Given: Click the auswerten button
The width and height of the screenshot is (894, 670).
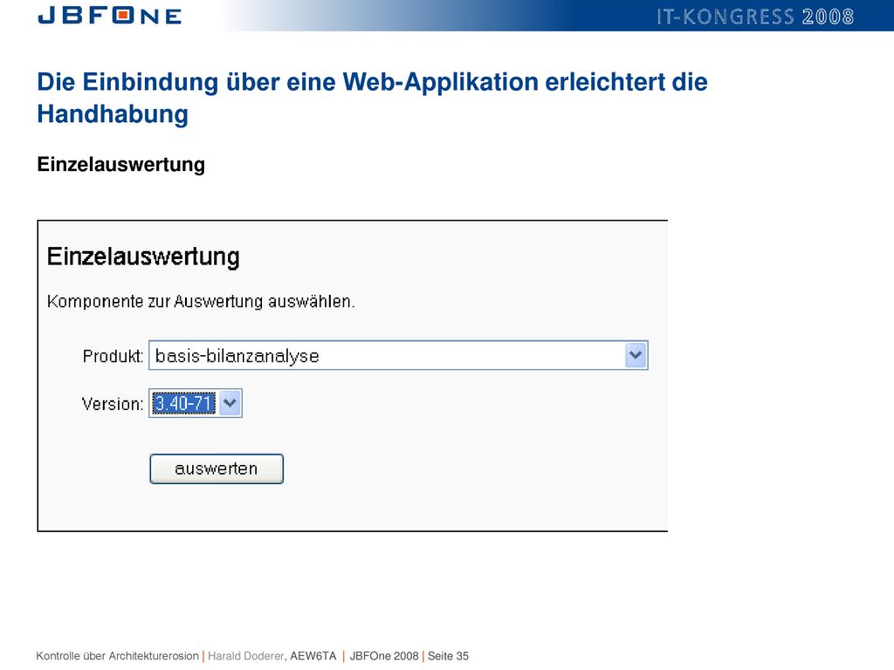Looking at the screenshot, I should click(217, 468).
